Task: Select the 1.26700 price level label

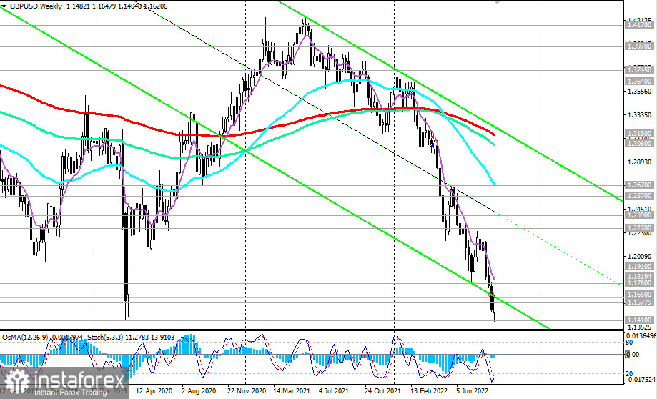Action: coord(639,184)
